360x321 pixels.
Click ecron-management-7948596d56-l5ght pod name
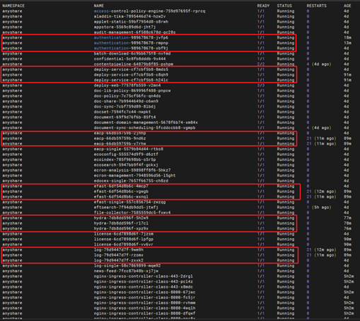(134, 176)
